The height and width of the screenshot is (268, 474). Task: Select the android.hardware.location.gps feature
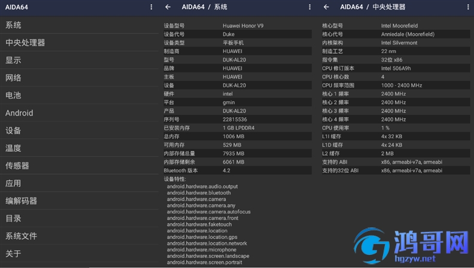click(x=202, y=237)
